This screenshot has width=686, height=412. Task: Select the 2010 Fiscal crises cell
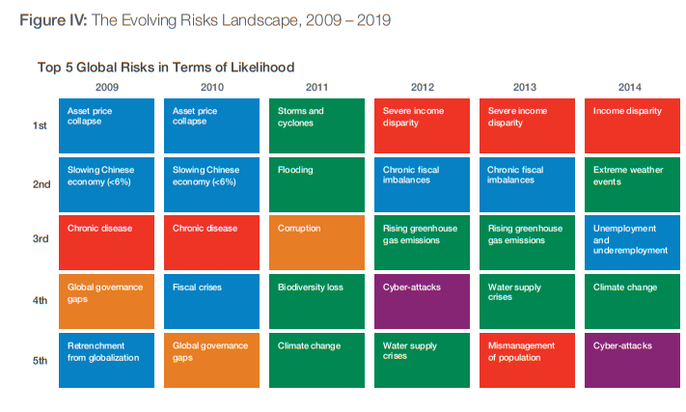click(x=211, y=300)
